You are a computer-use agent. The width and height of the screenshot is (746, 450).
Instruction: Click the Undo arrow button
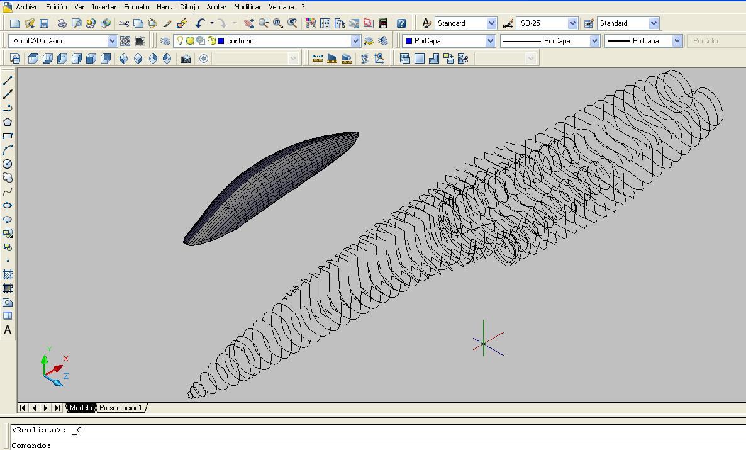coord(200,23)
